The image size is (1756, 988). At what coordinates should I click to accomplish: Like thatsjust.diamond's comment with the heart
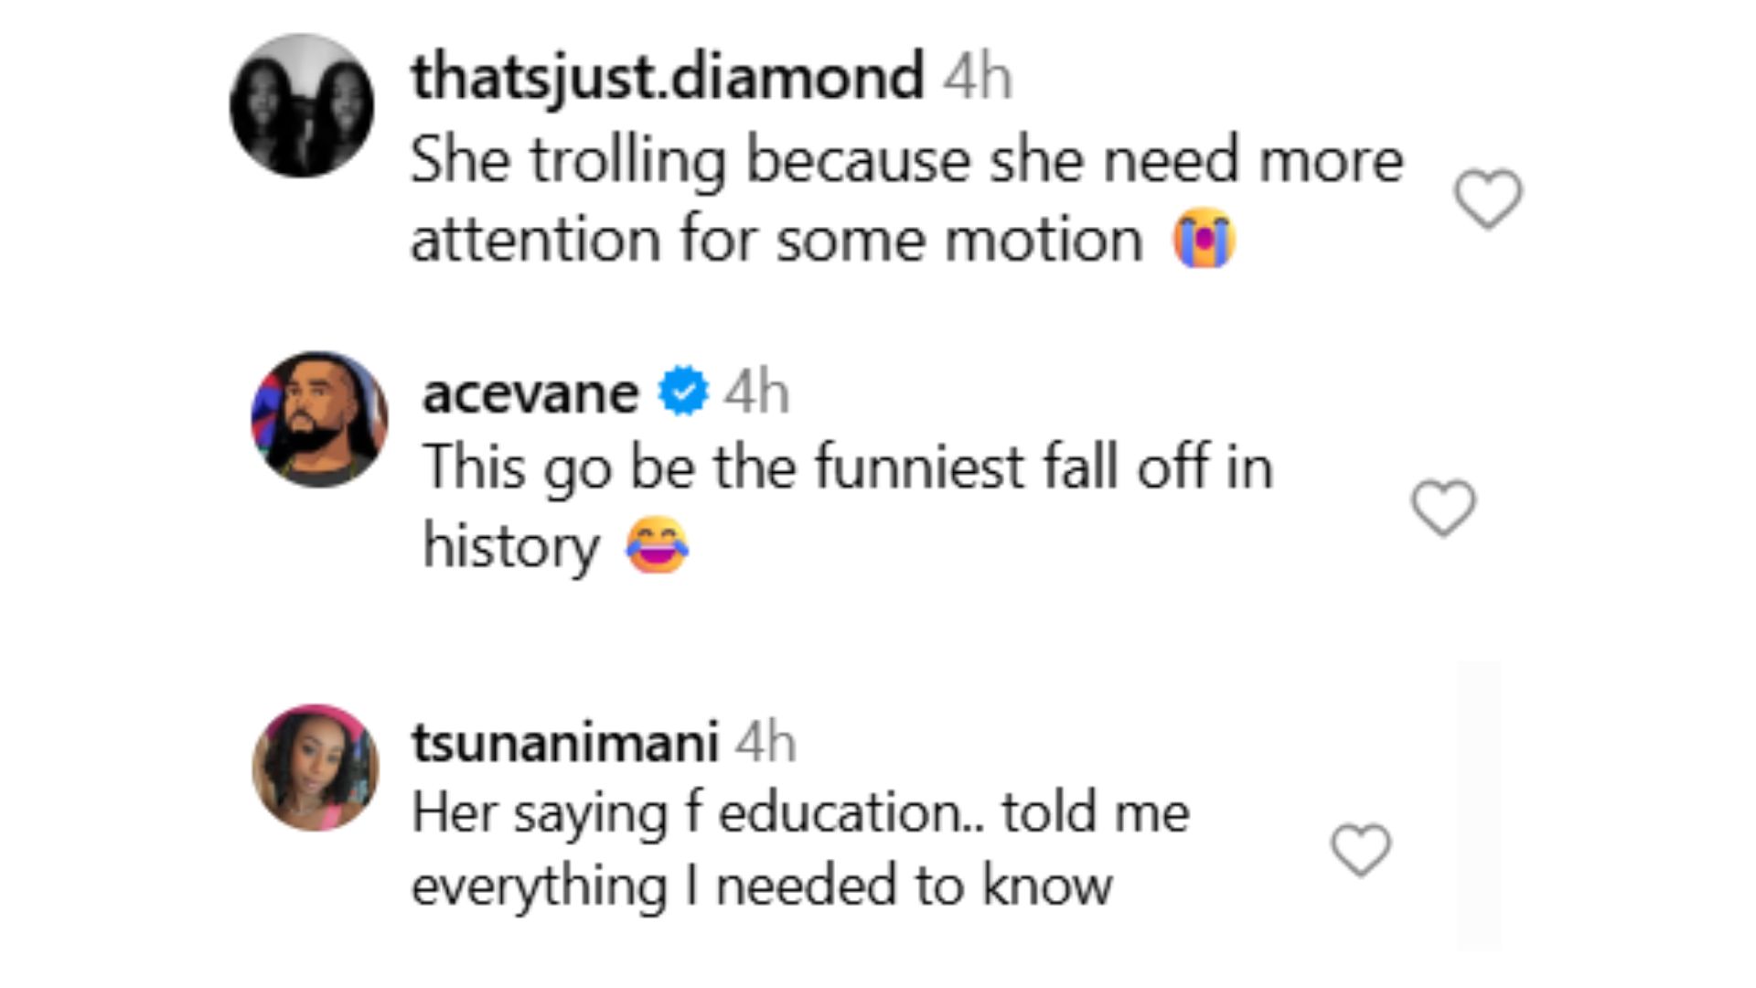1488,199
